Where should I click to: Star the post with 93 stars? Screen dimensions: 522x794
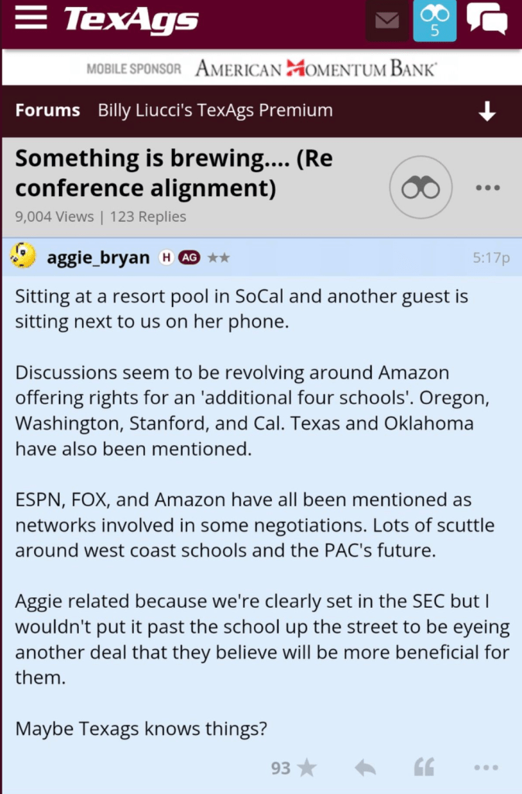307,768
